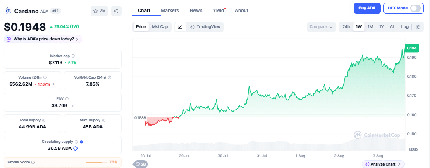This screenshot has width=430, height=168.
Task: Click info icon beside Circulating supply
Action: pos(76,142)
